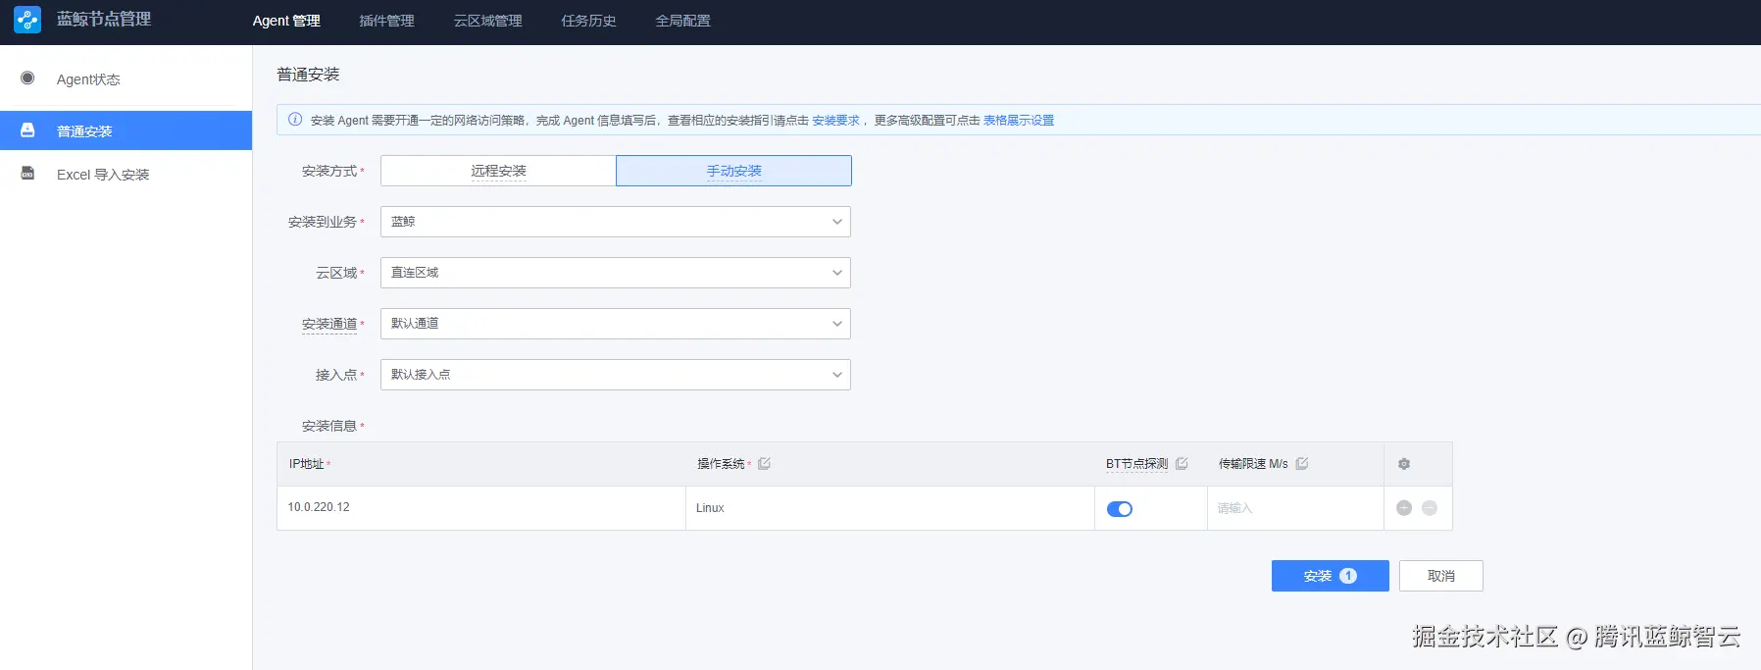
Task: Click the 普通安装 sidebar icon
Action: tap(27, 130)
